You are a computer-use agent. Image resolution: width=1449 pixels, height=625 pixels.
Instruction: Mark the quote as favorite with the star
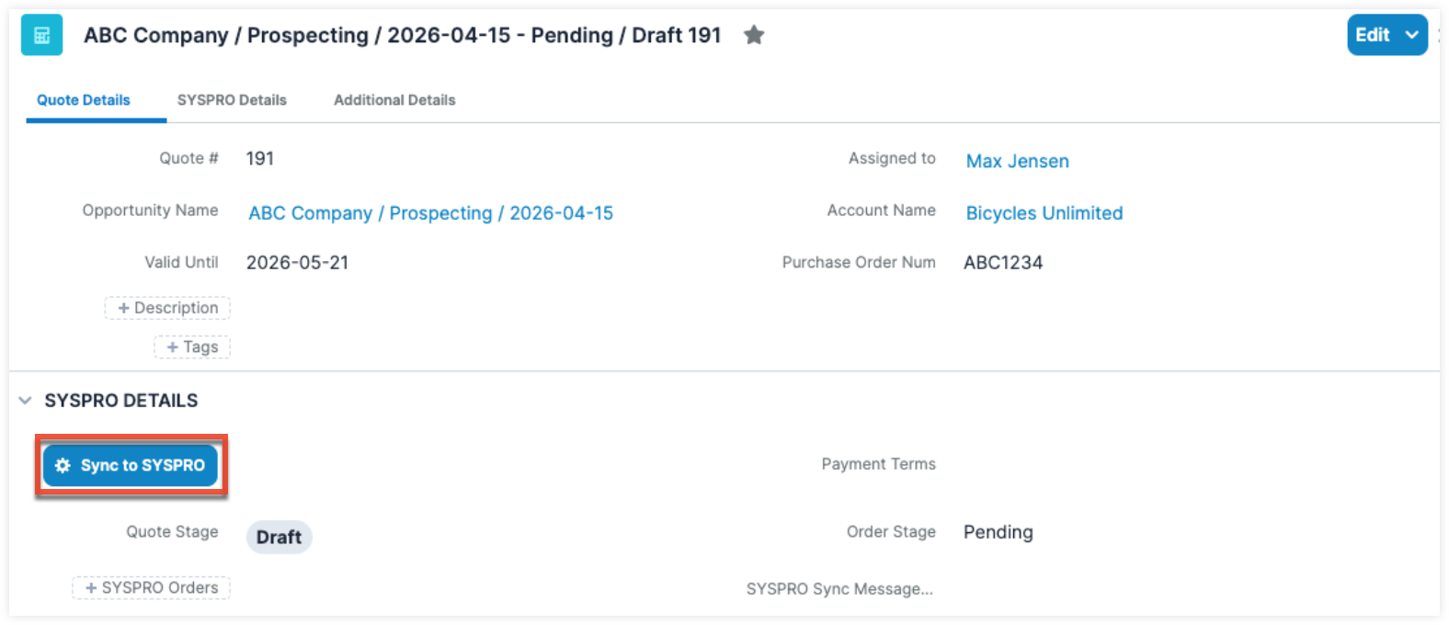coord(754,35)
